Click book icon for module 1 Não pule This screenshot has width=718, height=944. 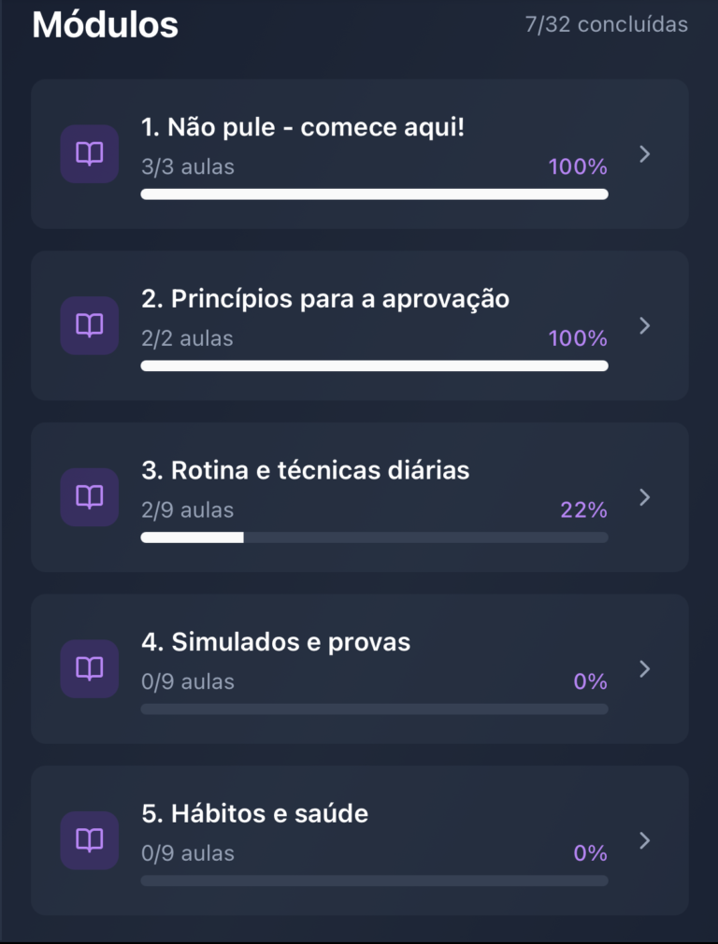pos(90,154)
